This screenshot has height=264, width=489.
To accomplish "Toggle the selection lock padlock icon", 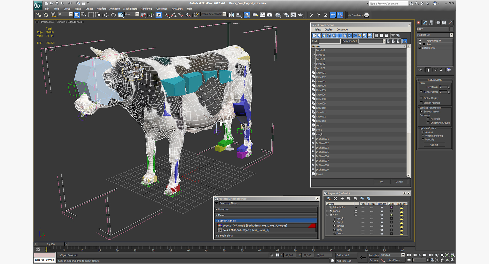I will coord(271,255).
